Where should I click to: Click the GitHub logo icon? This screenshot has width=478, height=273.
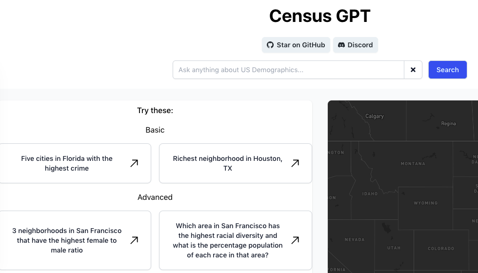coord(270,45)
